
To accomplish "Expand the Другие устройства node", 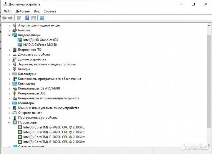I will 9,60.
